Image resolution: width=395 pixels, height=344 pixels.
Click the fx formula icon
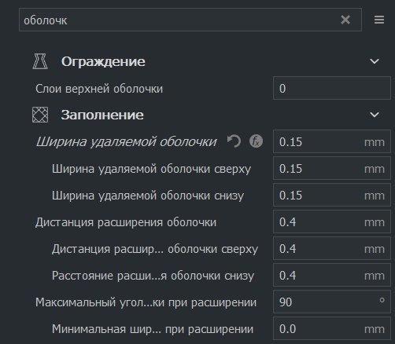click(256, 141)
